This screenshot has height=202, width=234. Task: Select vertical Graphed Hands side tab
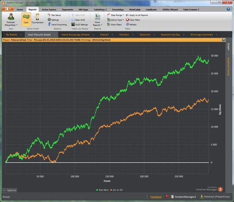point(228,67)
